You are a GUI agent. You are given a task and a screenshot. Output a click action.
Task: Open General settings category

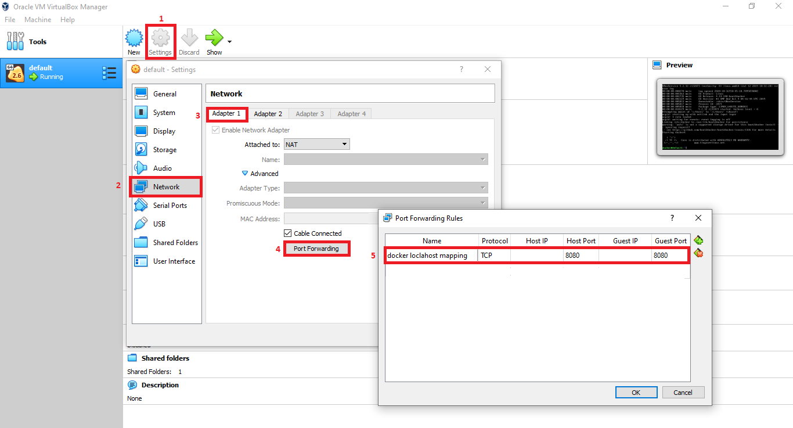167,93
